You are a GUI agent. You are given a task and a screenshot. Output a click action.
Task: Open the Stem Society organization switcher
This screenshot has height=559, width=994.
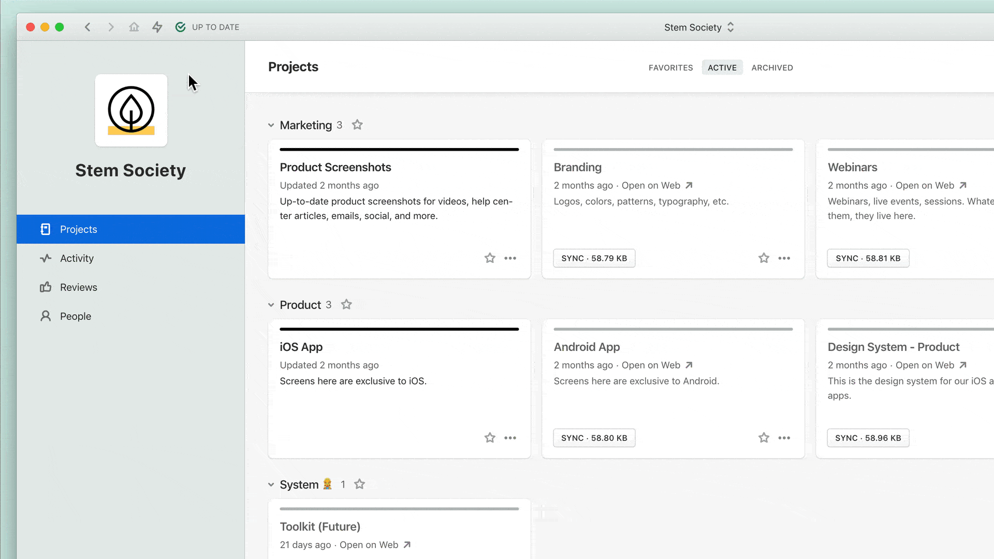pos(699,27)
